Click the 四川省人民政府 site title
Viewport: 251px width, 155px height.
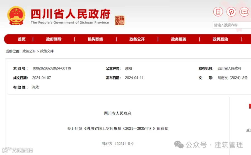pos(71,14)
